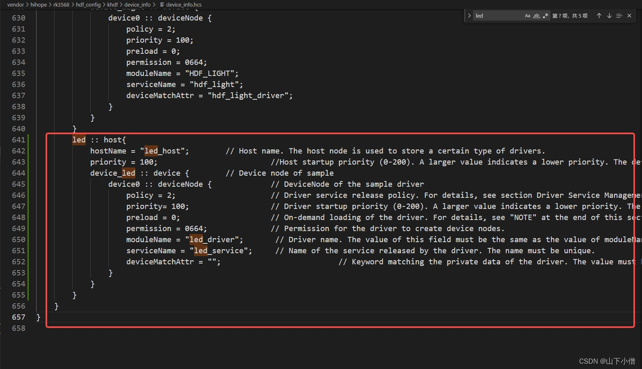The height and width of the screenshot is (369, 642).
Task: Select vendor in the breadcrumb path
Action: 16,5
